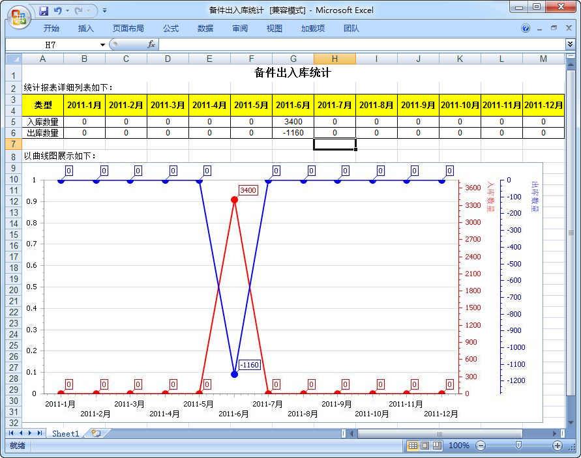Click the 出库数量 row label cell
Image resolution: width=581 pixels, height=458 pixels.
coord(42,133)
